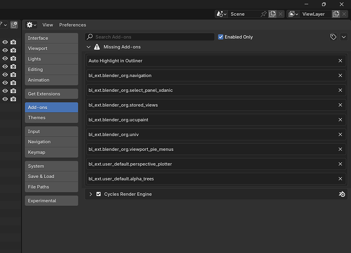The width and height of the screenshot is (351, 253).
Task: Open the editor type gear dropdown
Action: [31, 25]
